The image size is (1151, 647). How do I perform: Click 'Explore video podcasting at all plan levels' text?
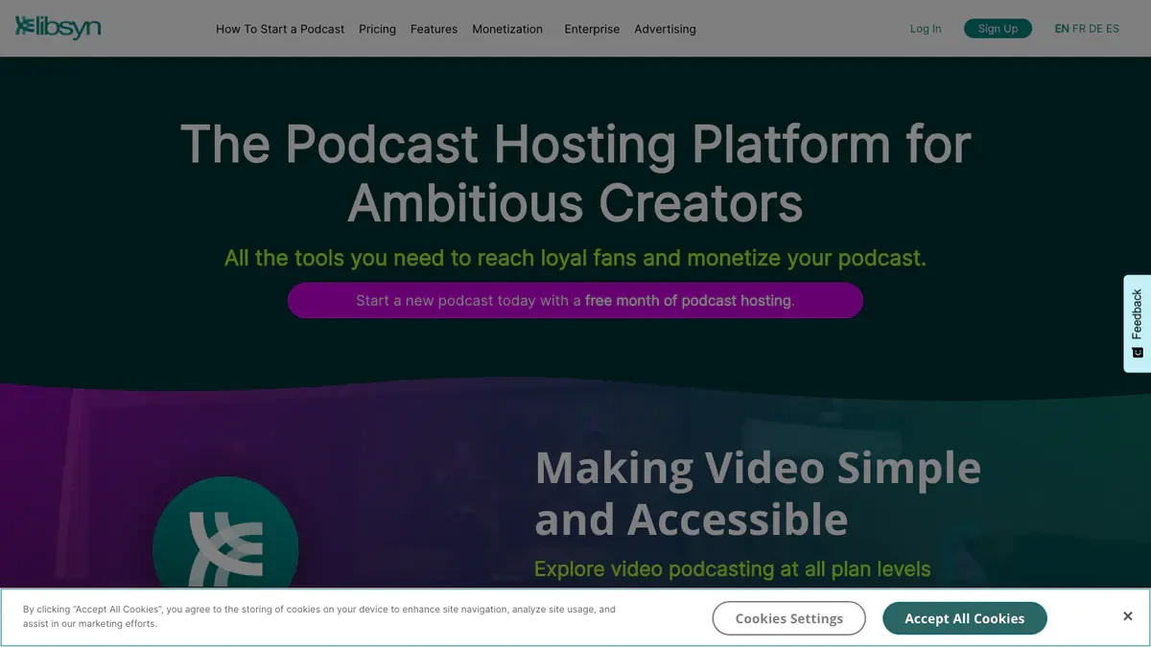point(733,569)
